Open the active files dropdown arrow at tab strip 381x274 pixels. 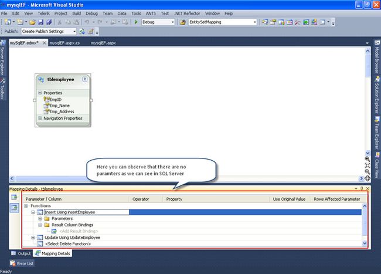pos(367,43)
